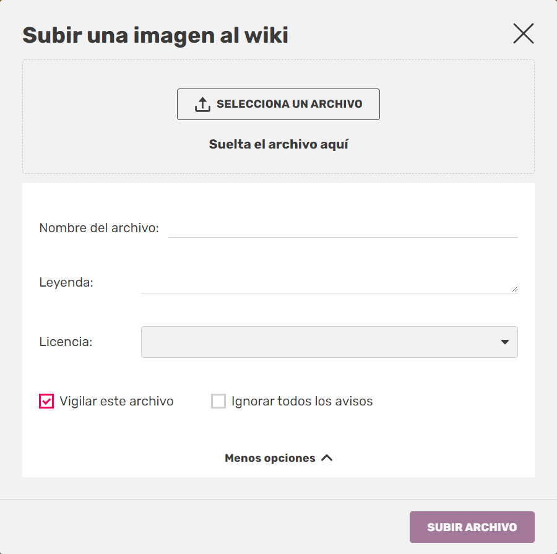The width and height of the screenshot is (557, 554).
Task: Close the image upload dialog
Action: tap(523, 34)
